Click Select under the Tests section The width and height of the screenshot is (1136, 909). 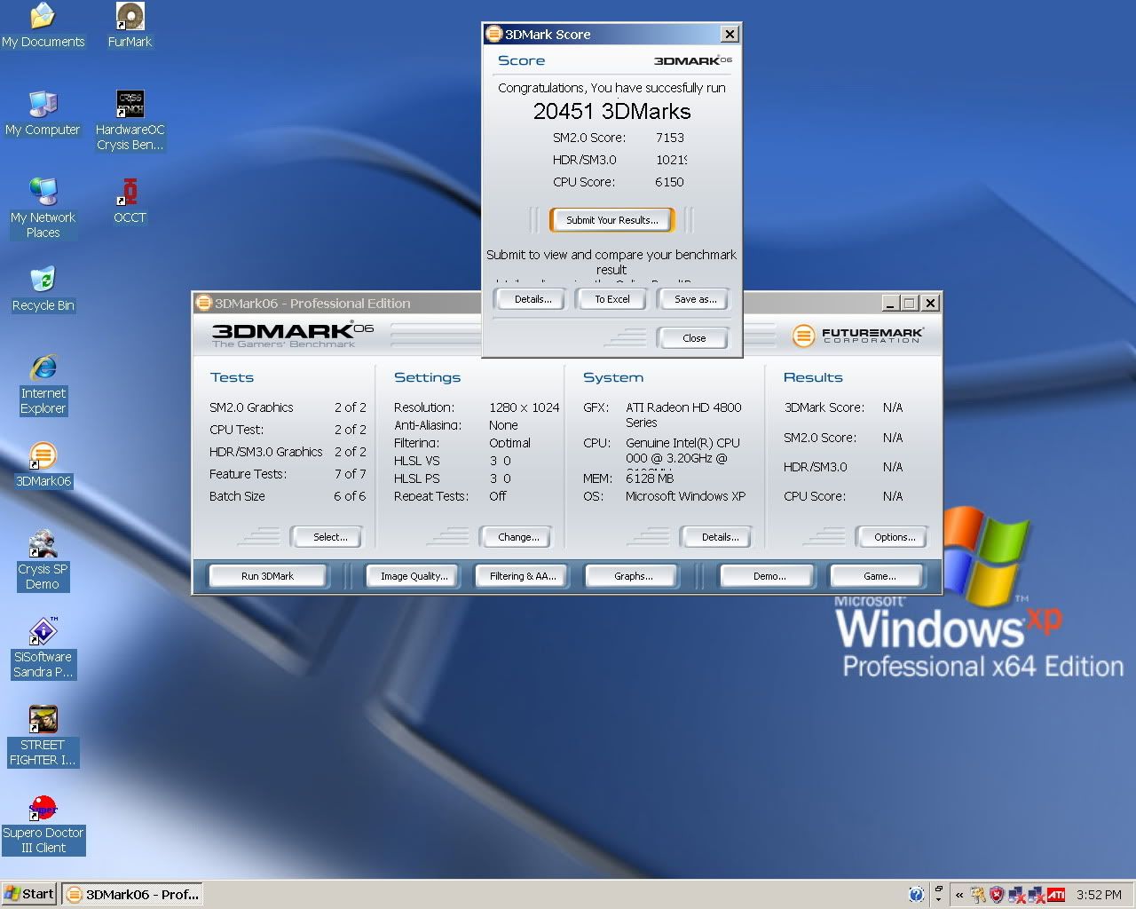point(330,537)
